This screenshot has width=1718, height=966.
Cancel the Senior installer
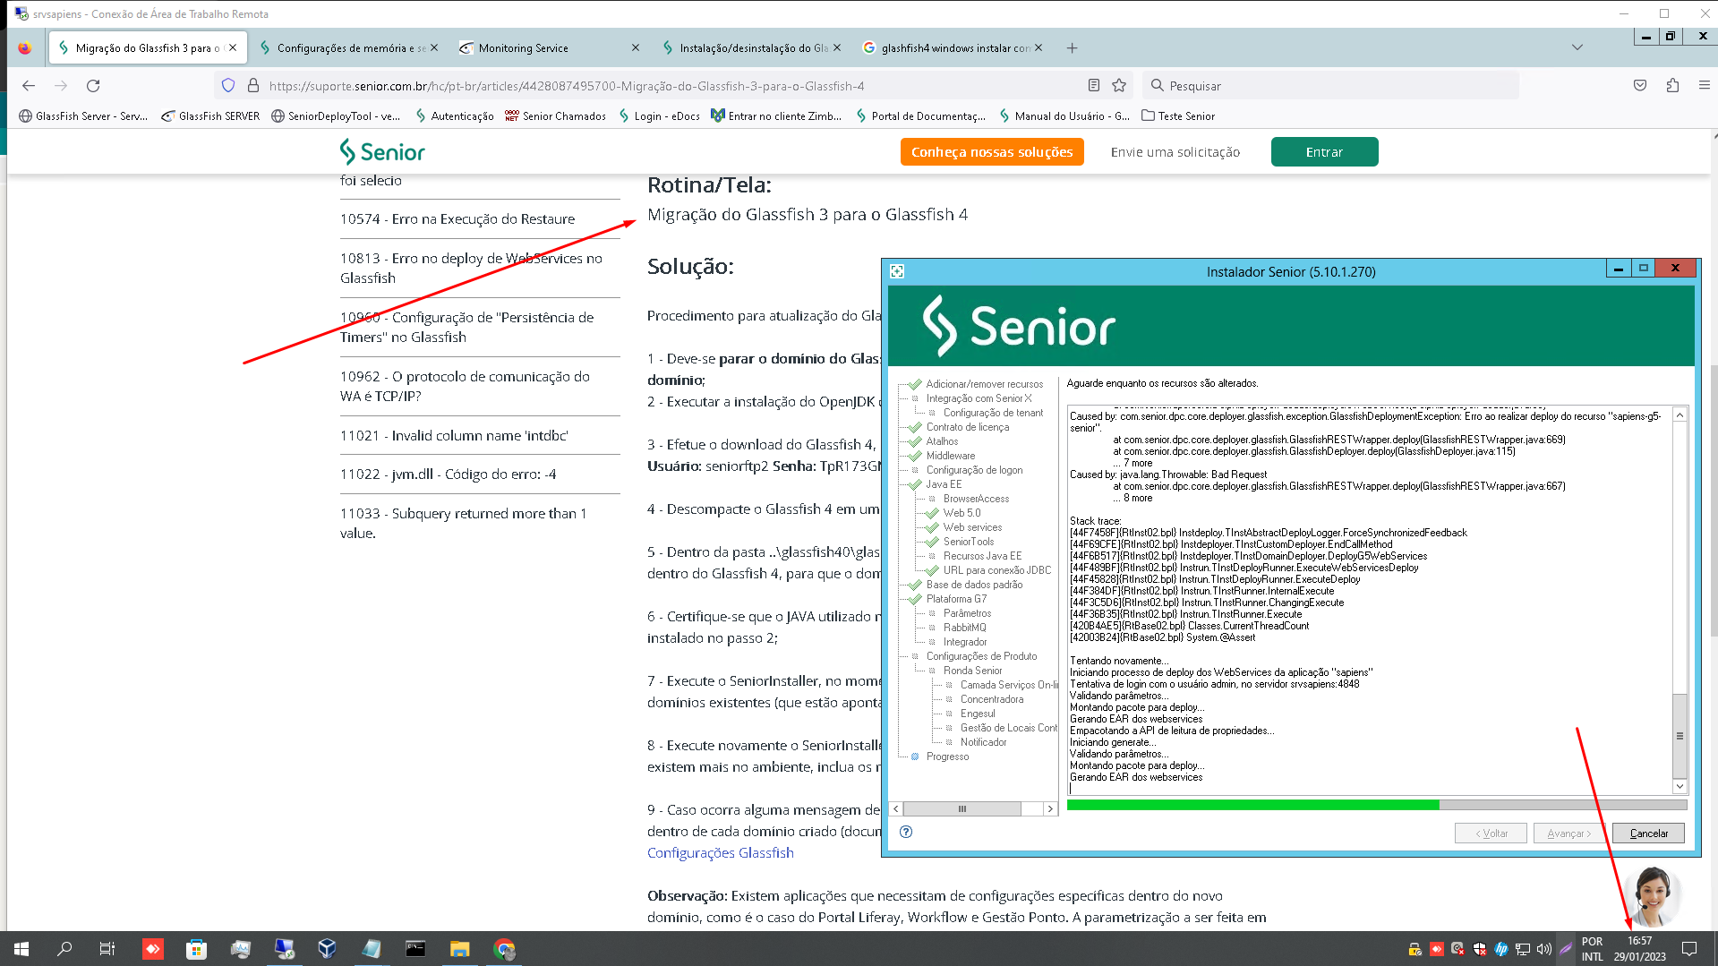tap(1648, 833)
